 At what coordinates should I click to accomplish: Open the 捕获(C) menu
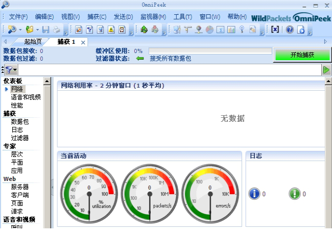click(97, 17)
